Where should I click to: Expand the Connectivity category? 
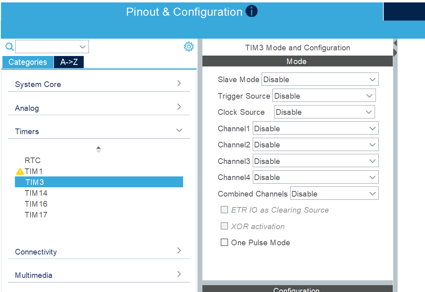tap(179, 251)
